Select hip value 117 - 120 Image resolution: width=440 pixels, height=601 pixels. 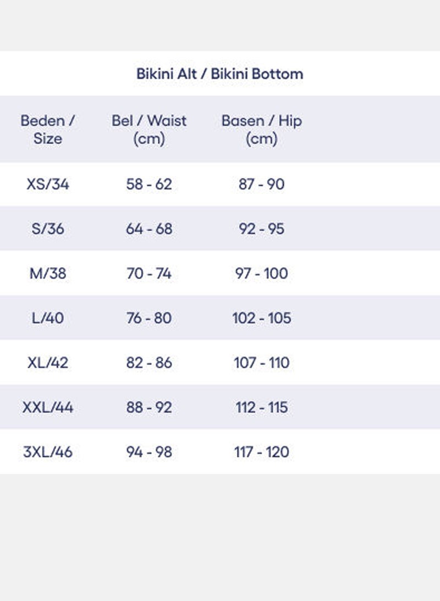click(x=262, y=452)
